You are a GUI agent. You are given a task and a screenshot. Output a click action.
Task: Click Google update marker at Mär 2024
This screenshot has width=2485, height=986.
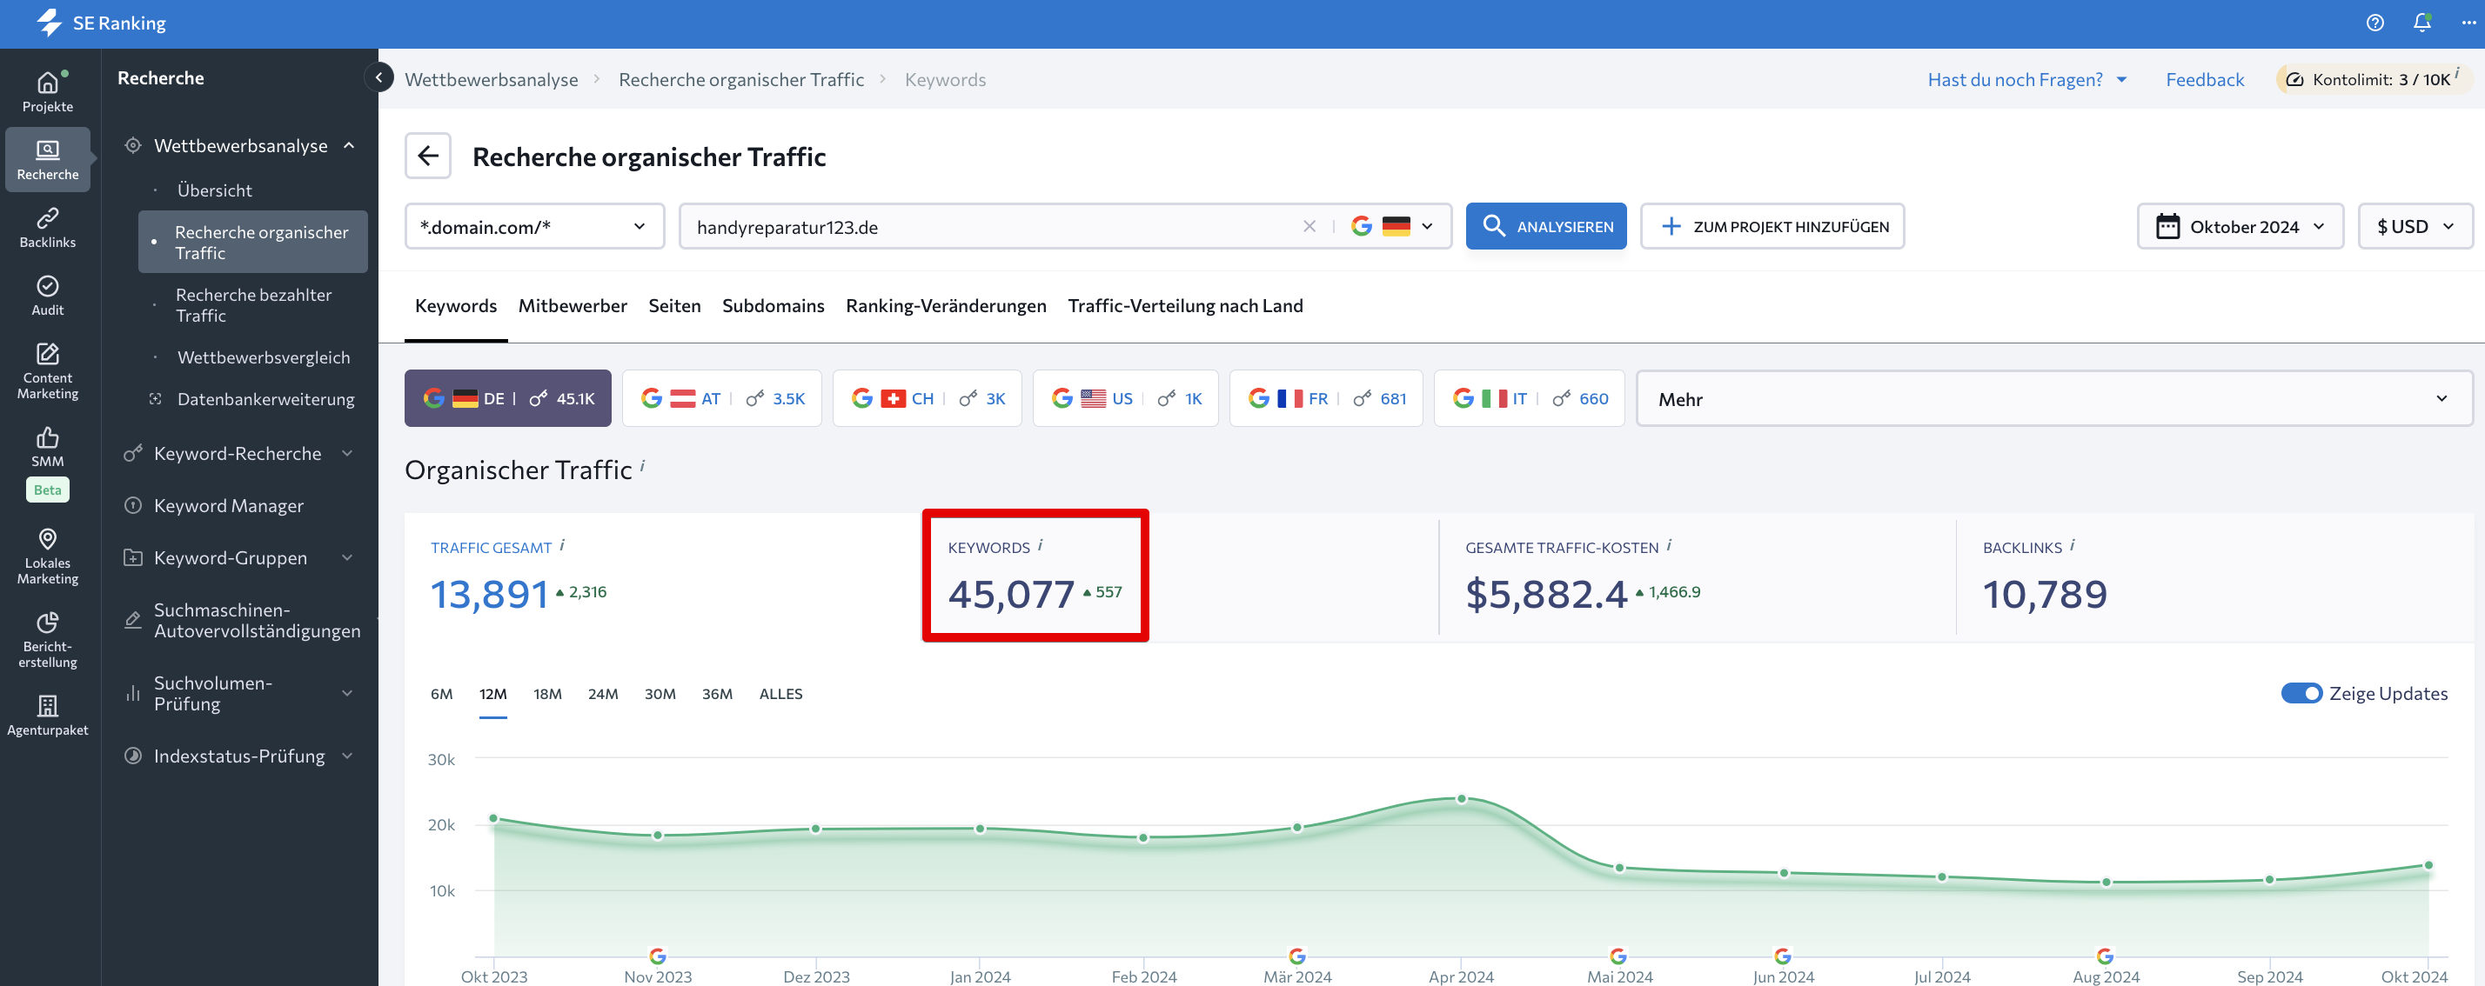pos(1297,956)
